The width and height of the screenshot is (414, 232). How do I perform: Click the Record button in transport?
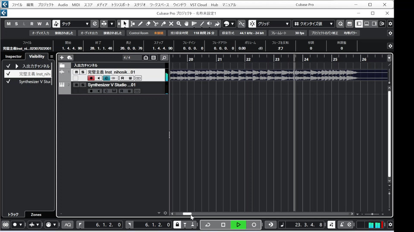coord(254,225)
